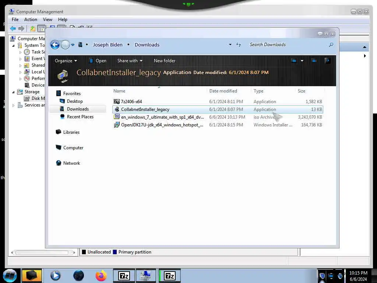The width and height of the screenshot is (377, 283).
Task: Select Desktop in Favorites
Action: 75,101
